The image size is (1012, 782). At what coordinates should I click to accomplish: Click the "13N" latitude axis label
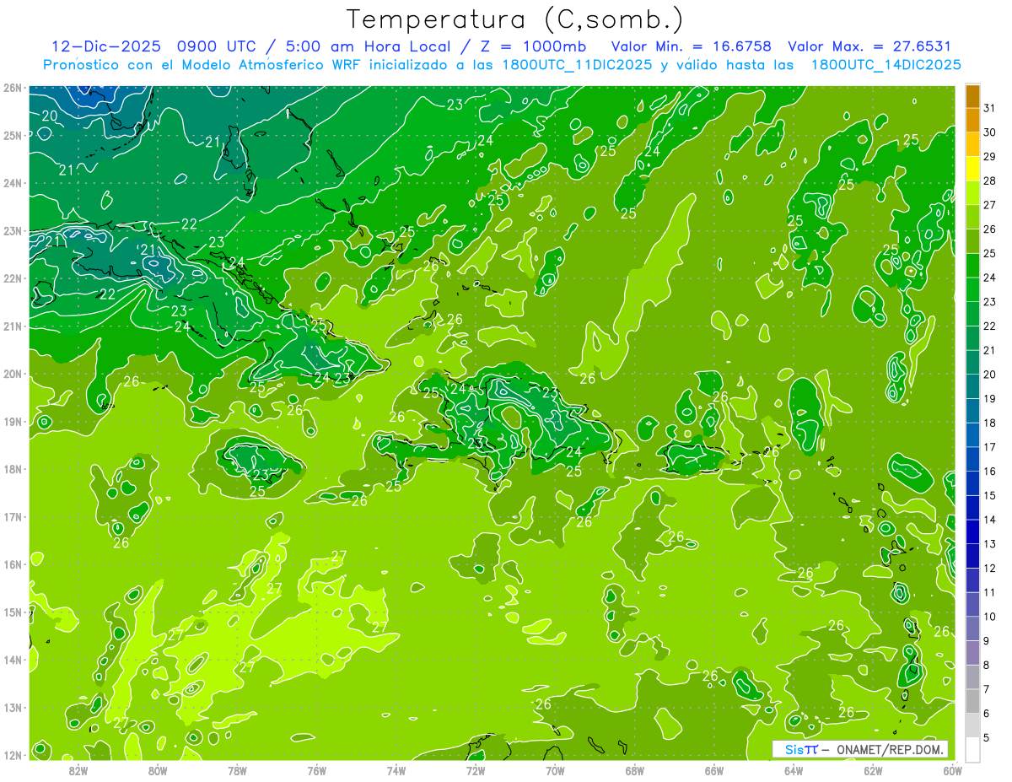13,708
